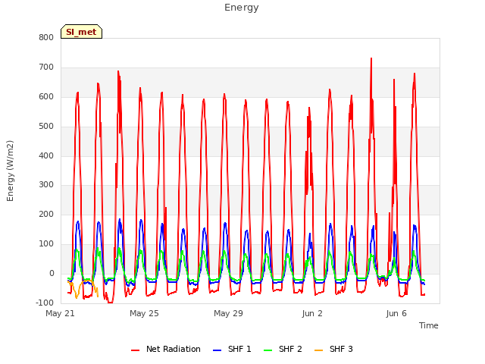Click the Energy chart title
This screenshot has width=485, height=364.
[241, 8]
